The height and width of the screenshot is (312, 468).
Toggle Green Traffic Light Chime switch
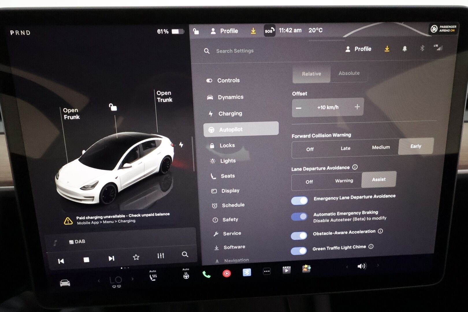(x=299, y=251)
